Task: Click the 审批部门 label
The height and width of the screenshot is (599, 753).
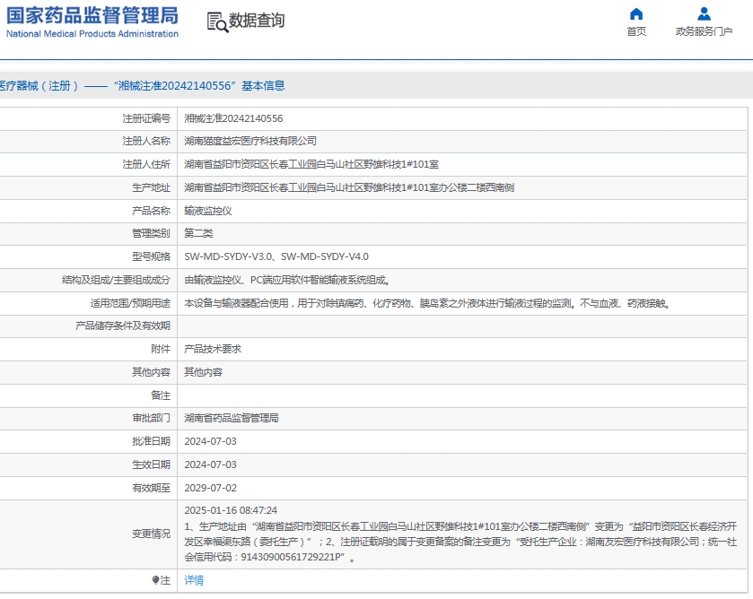Action: click(x=152, y=419)
